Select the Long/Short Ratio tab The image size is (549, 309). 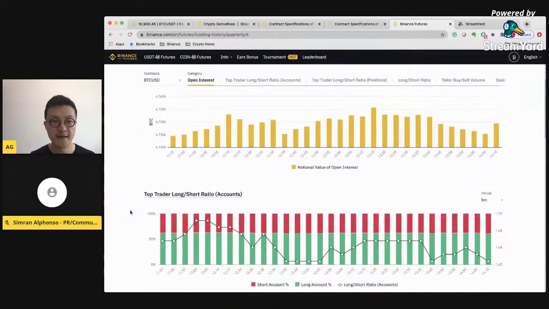tap(414, 80)
